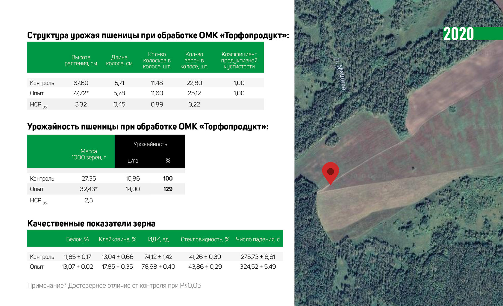
Task: Click the 'Стекловидность, %' column header
Action: point(205,239)
